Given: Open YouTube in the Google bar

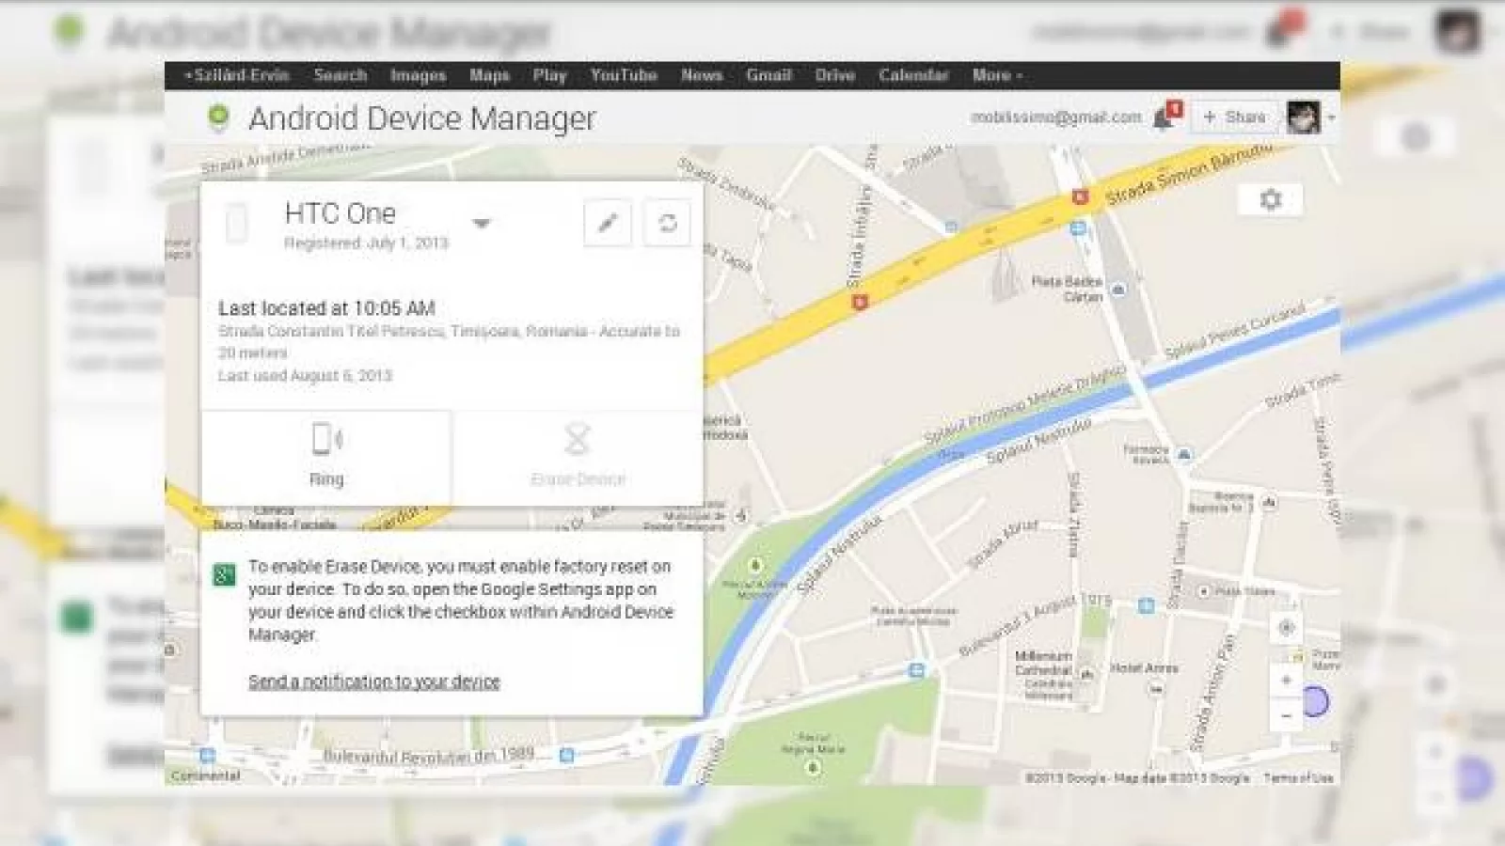Looking at the screenshot, I should click(624, 75).
